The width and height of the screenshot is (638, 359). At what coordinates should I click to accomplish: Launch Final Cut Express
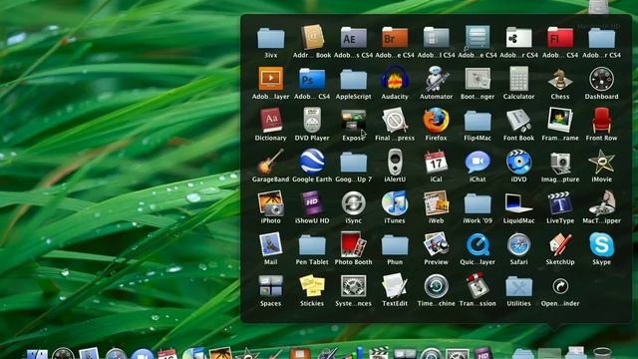coord(395,121)
